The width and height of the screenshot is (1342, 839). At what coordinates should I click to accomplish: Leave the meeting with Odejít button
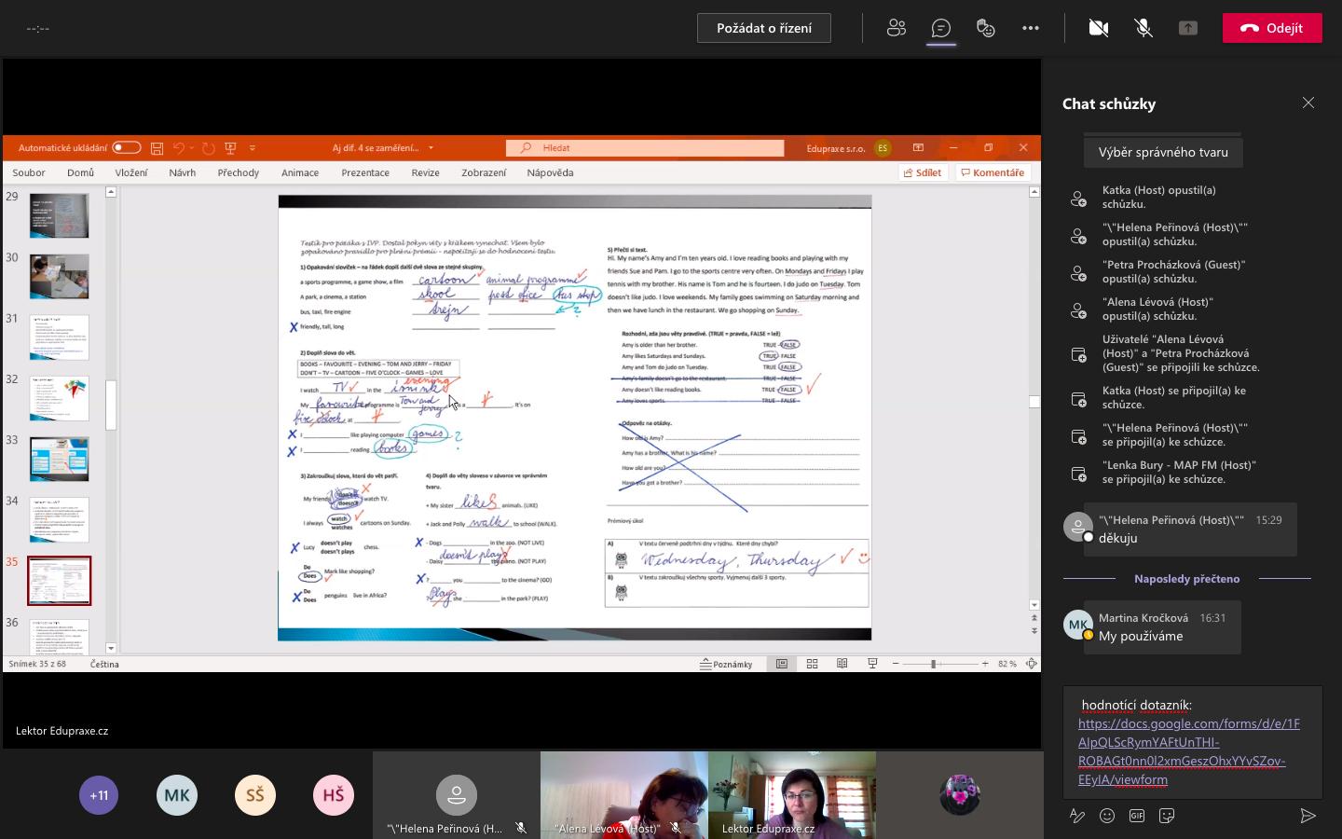pos(1271,28)
